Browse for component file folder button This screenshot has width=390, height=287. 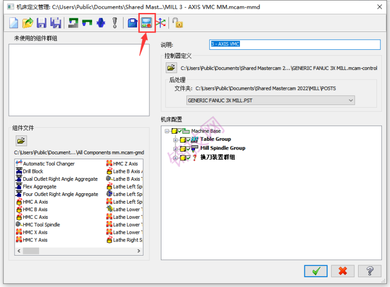point(21,141)
